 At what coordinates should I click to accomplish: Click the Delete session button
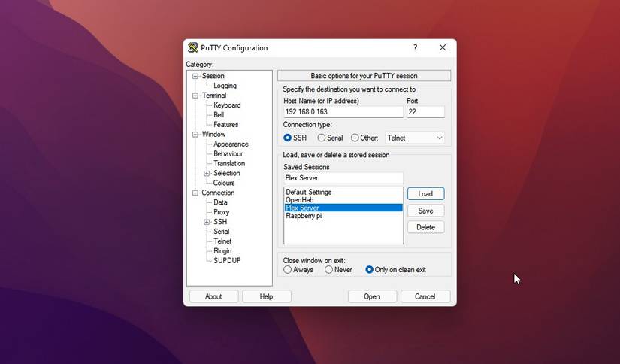coord(426,227)
